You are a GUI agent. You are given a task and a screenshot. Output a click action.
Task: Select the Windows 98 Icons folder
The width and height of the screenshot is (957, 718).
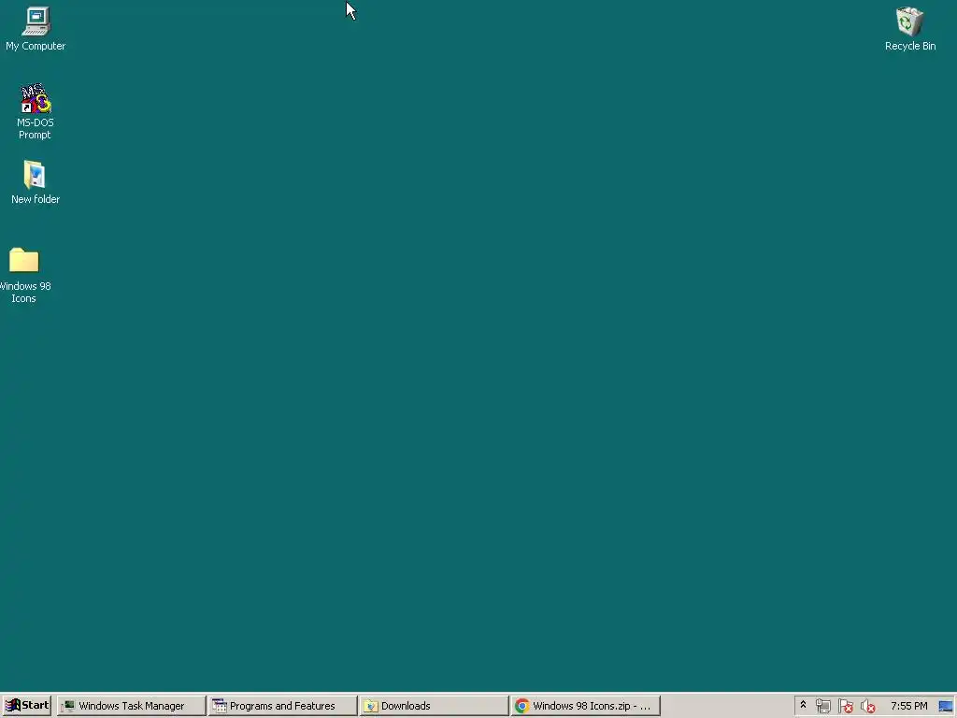pos(24,275)
